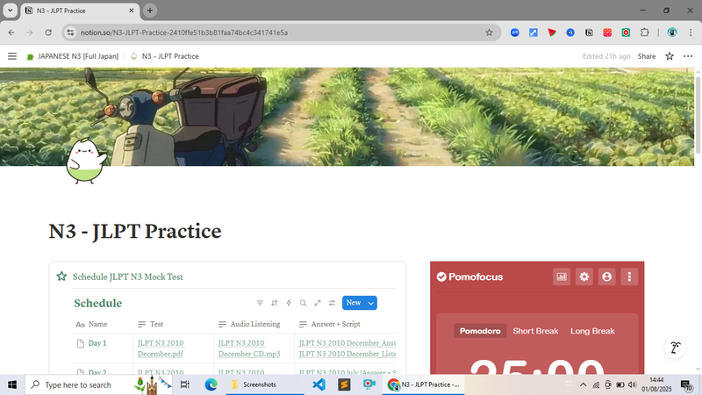Click the page vertical scrollbar
Image resolution: width=702 pixels, height=395 pixels.
coord(698,115)
